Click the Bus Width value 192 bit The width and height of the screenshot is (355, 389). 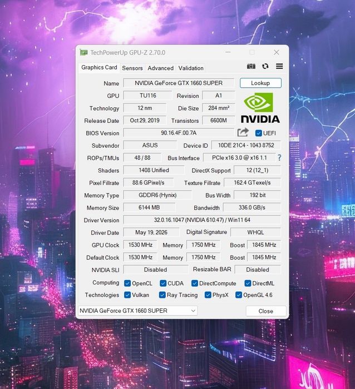coord(258,195)
